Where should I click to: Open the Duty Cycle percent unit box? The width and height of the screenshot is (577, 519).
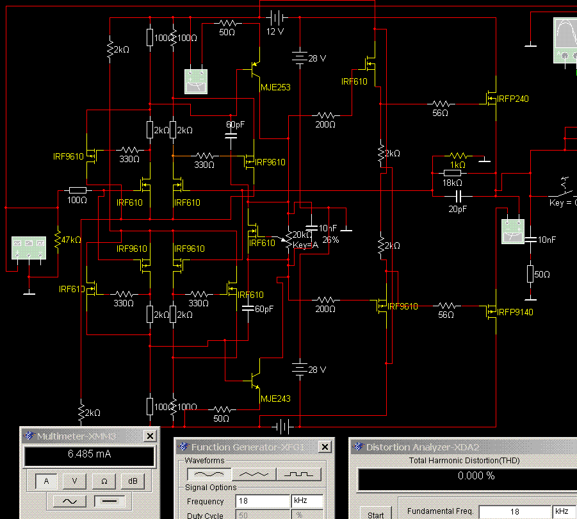[307, 515]
